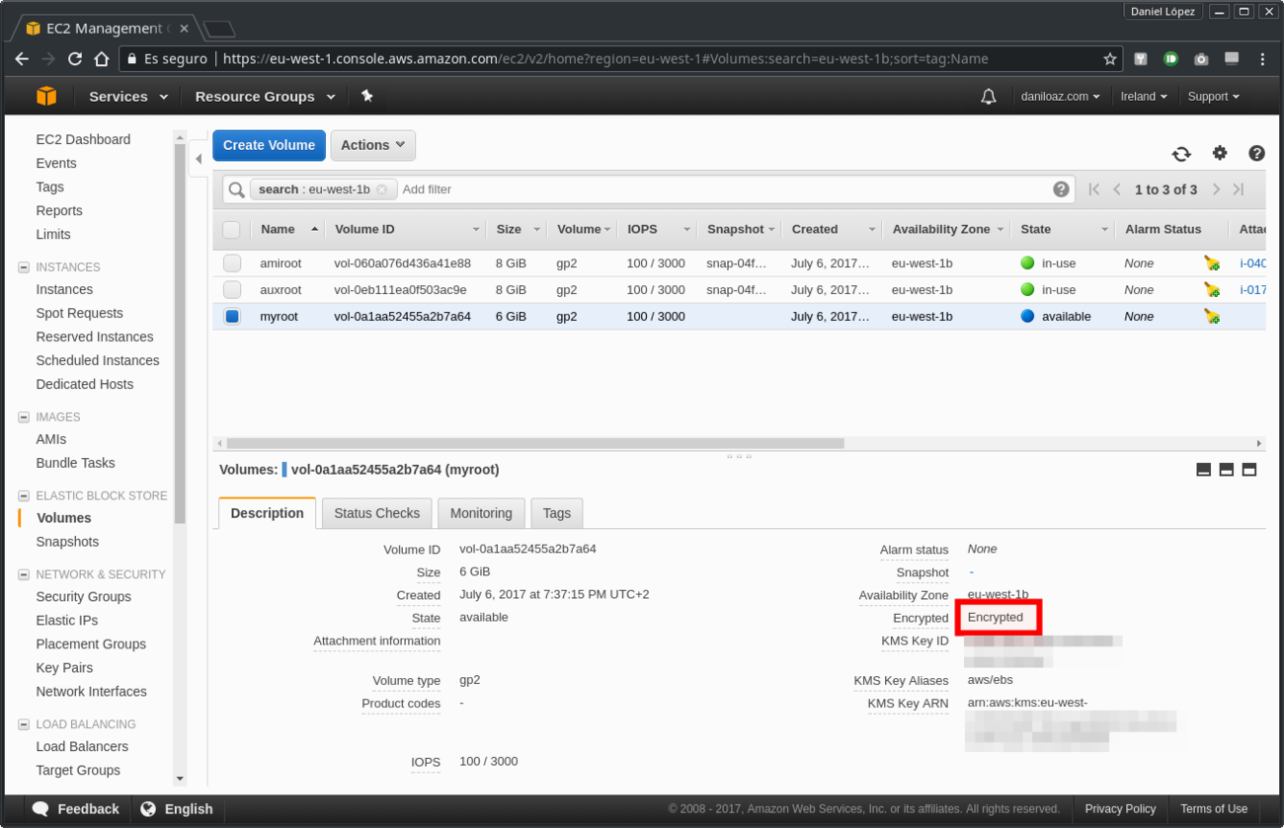Click the Create Volume button
This screenshot has width=1284, height=828.
pyautogui.click(x=269, y=145)
